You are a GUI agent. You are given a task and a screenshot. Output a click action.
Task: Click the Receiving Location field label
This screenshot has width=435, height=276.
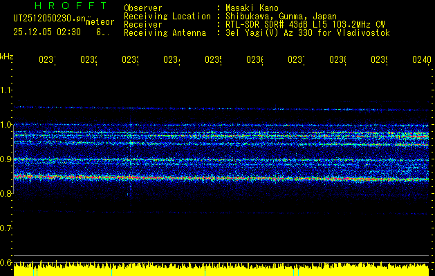point(167,16)
